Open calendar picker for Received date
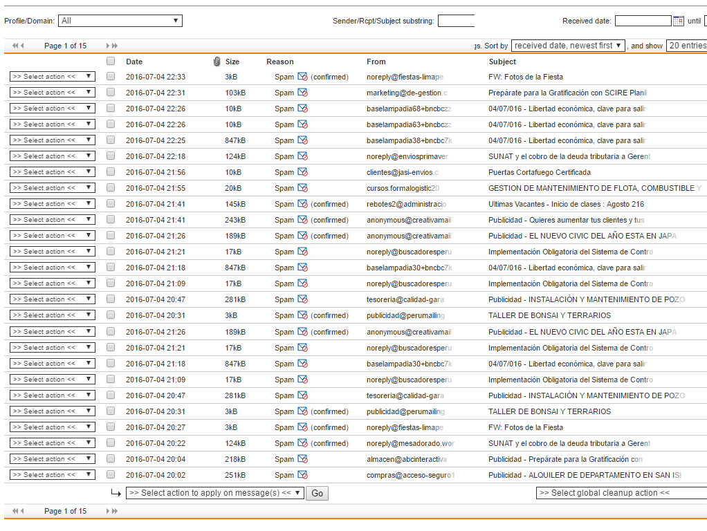This screenshot has width=707, height=531. tap(678, 21)
